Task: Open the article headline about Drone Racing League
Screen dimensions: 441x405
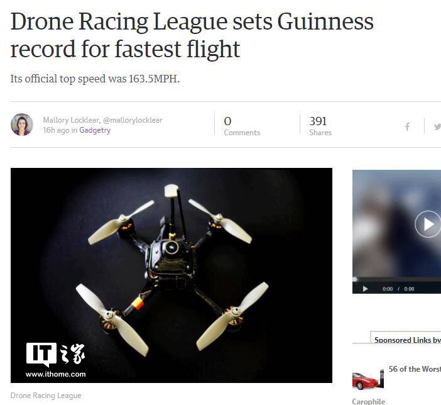Action: [x=192, y=35]
